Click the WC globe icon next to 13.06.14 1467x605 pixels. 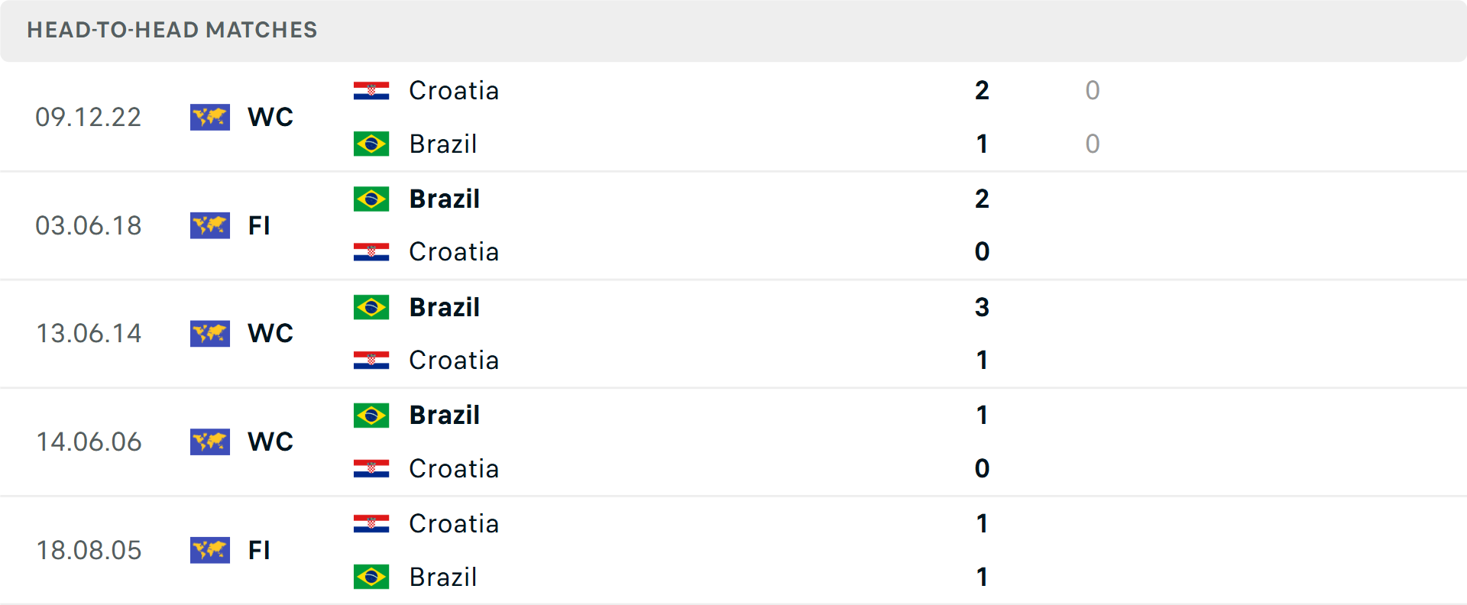(x=209, y=334)
